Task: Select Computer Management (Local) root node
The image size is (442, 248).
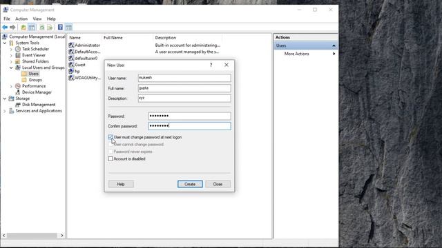Action: [37, 37]
